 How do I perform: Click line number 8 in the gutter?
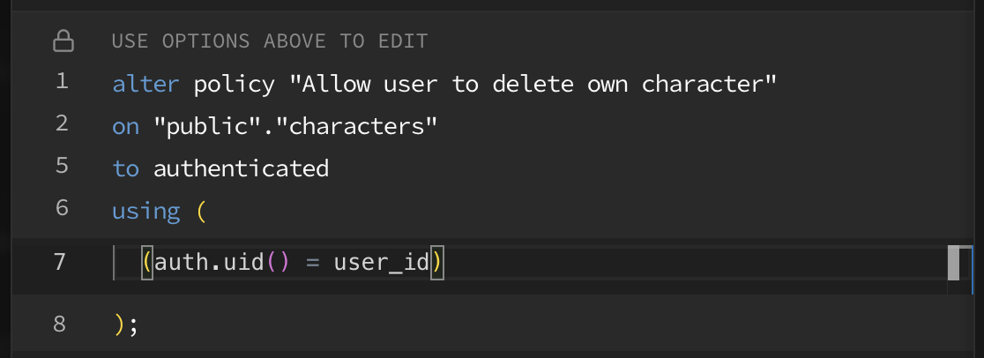(61, 324)
